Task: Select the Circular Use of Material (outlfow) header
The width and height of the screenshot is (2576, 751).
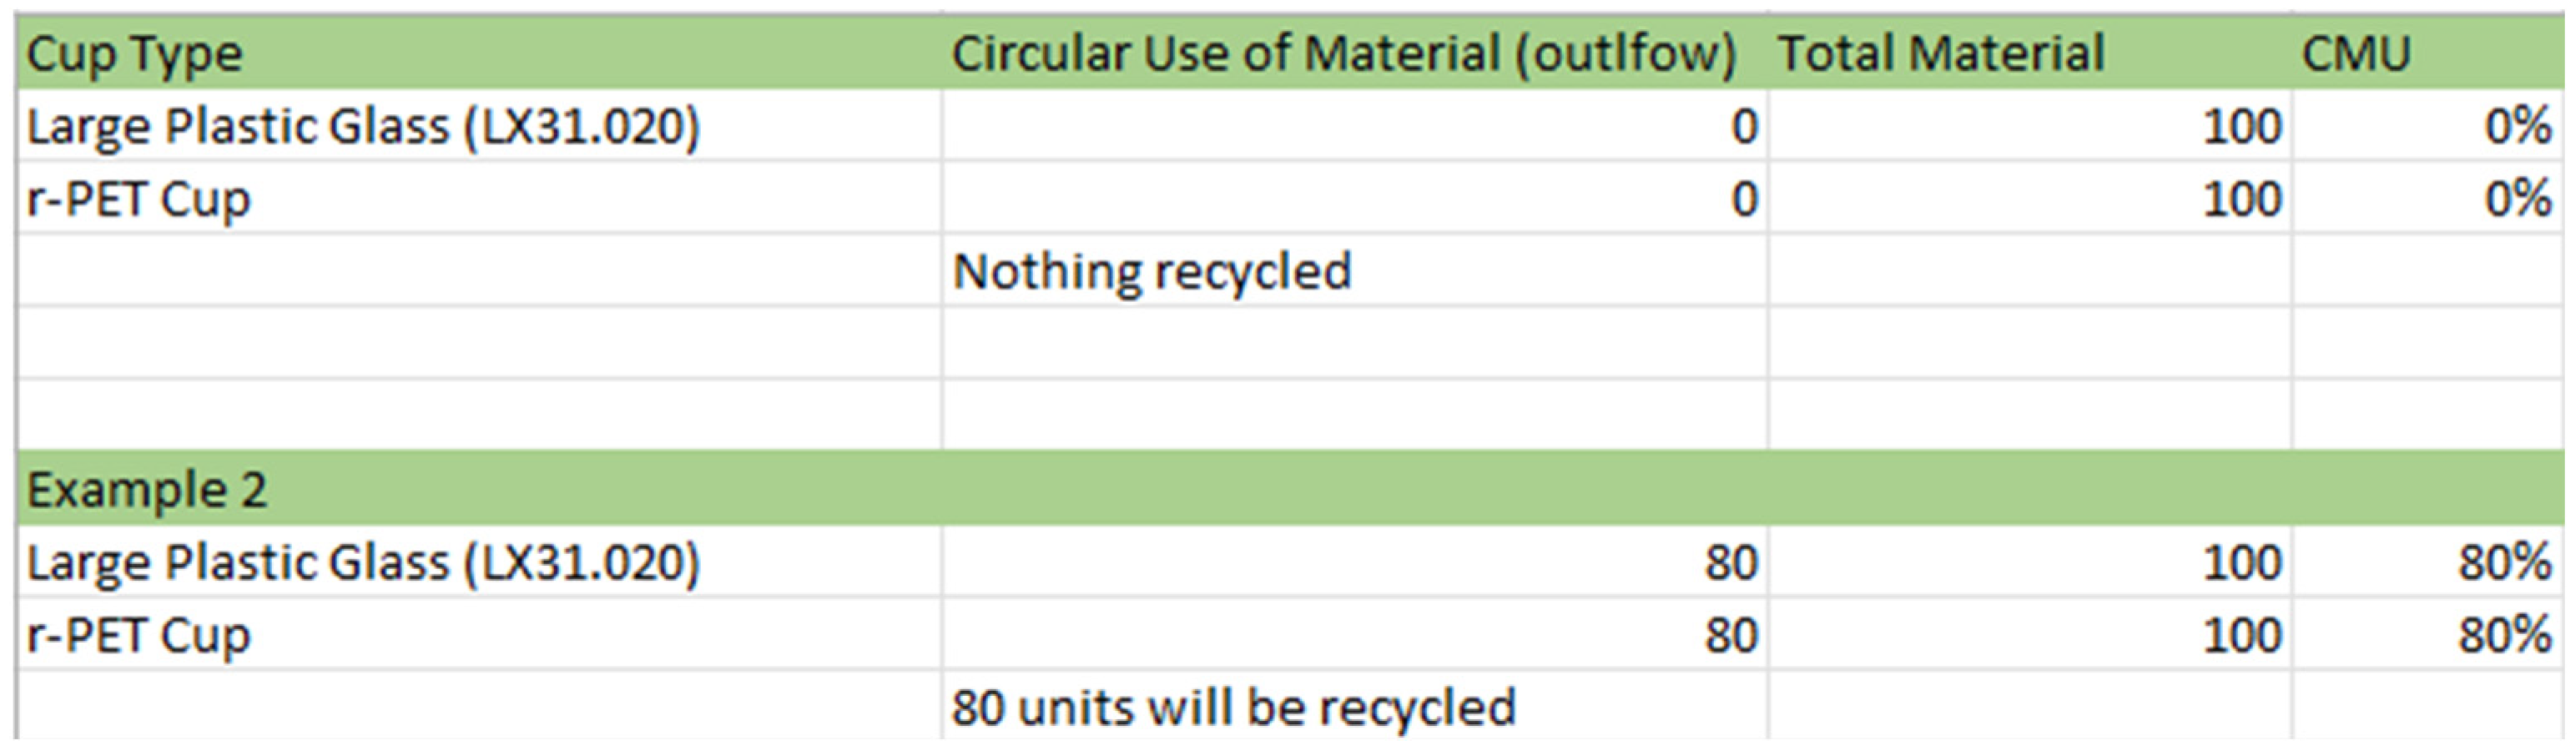Action: (x=1355, y=53)
